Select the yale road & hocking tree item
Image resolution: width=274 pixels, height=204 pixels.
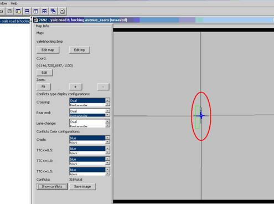coord(15,21)
